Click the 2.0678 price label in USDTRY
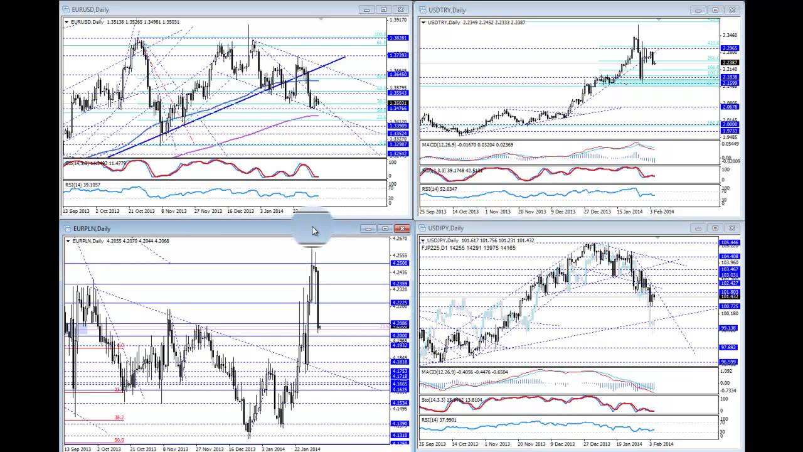 [x=730, y=107]
